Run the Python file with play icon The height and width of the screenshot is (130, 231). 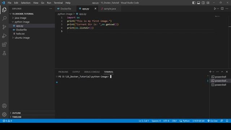click(x=215, y=9)
